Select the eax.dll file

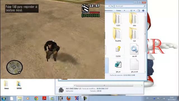tap(134, 50)
